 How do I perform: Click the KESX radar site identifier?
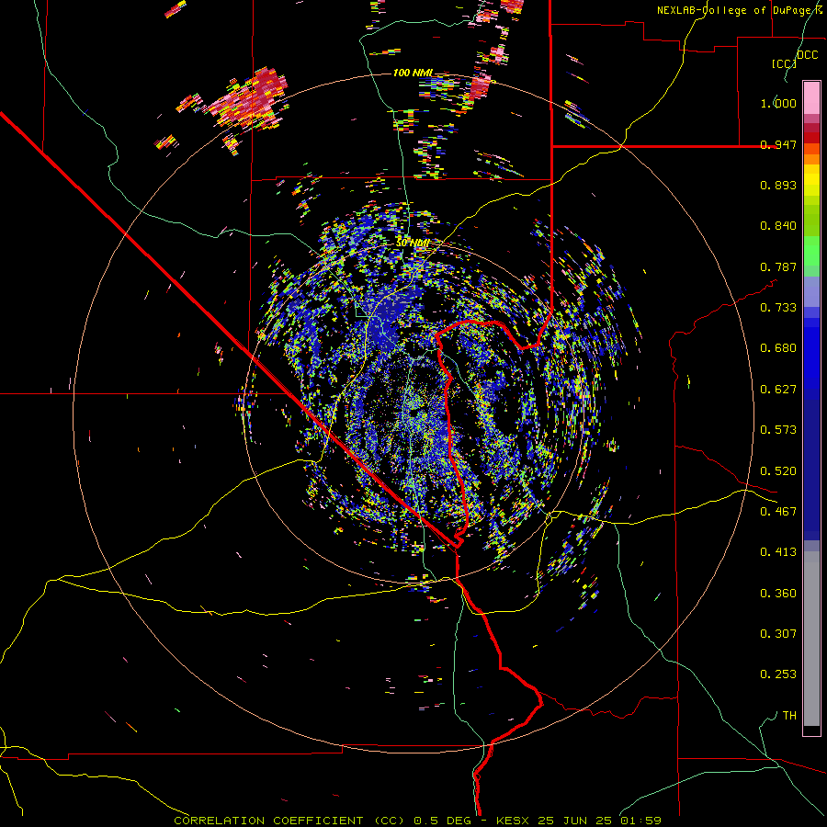(514, 821)
